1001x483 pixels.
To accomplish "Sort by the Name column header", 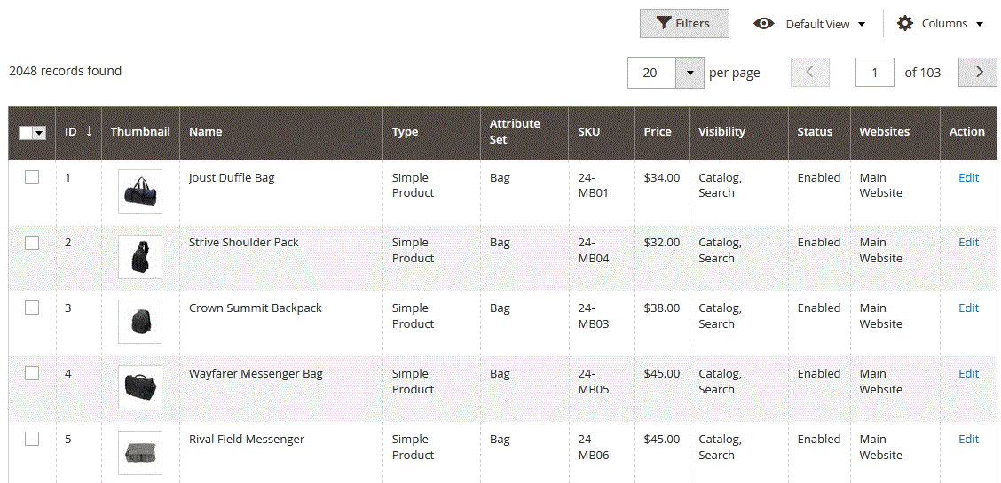I will (205, 131).
